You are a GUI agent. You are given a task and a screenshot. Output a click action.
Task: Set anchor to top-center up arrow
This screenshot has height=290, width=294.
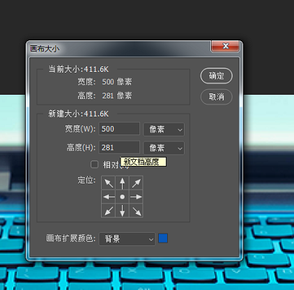point(122,183)
